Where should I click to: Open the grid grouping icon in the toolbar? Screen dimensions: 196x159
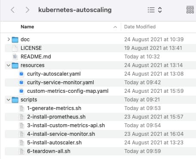point(190,10)
